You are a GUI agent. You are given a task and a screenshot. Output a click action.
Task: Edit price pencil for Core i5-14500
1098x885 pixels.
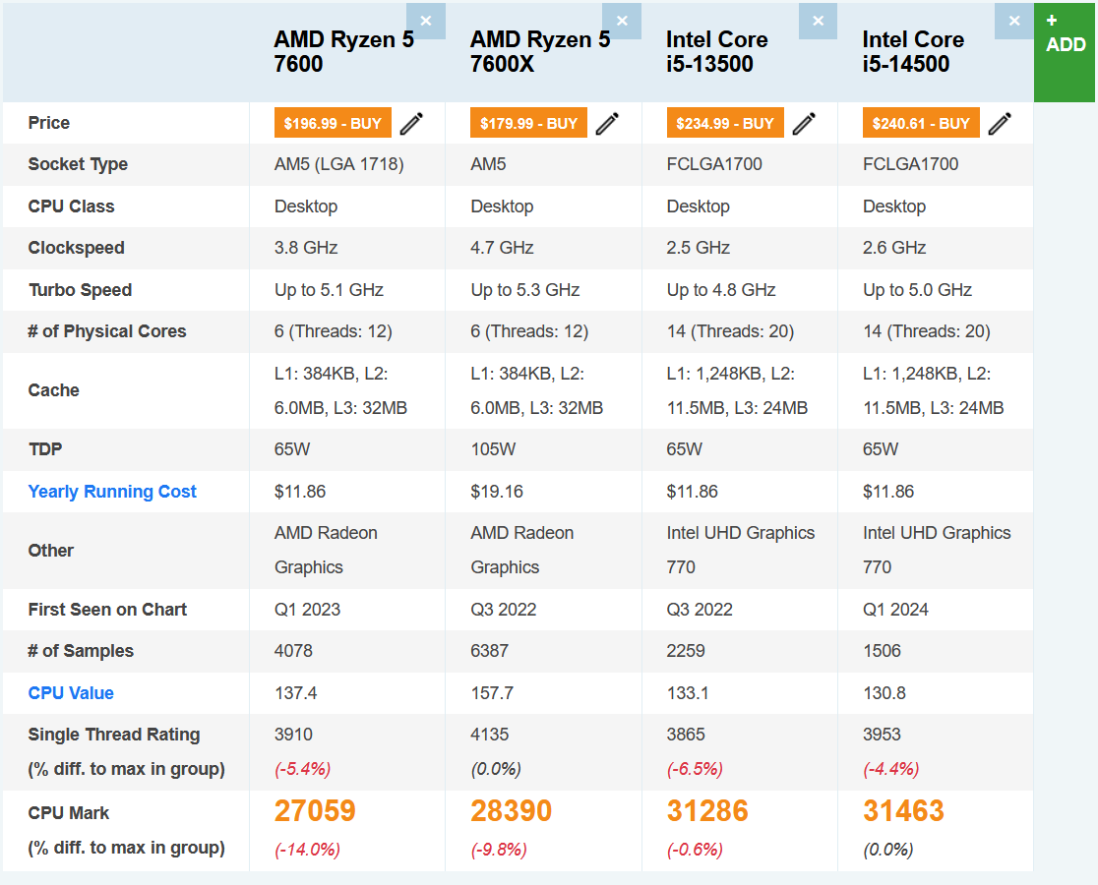tap(1000, 123)
